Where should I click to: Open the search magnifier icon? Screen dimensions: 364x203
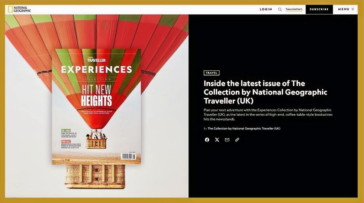point(280,10)
